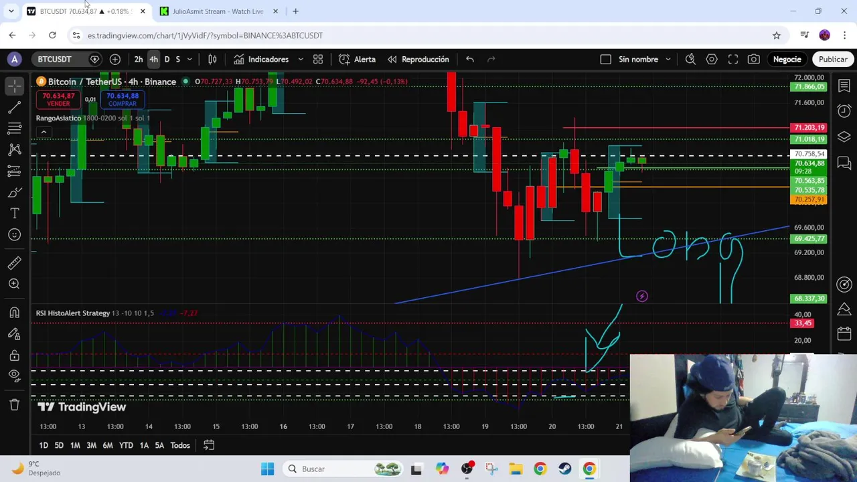
Task: Switch to the weekly S timeframe
Action: tap(177, 60)
